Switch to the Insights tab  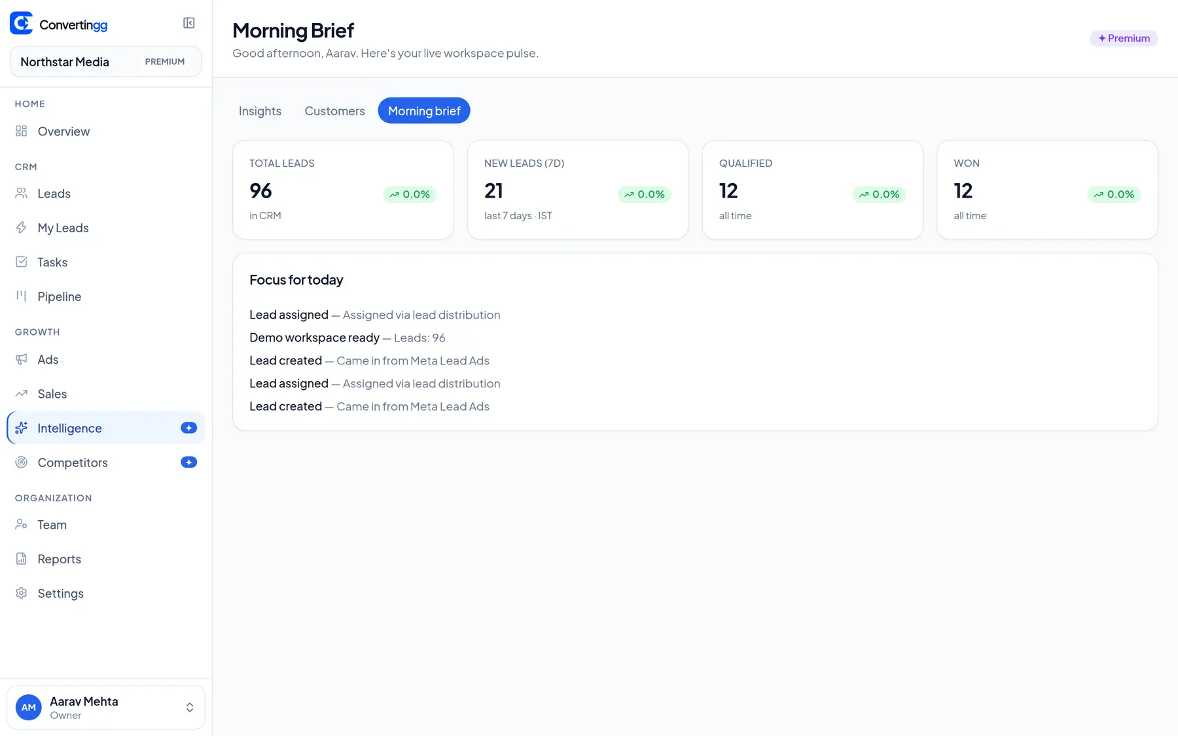(x=260, y=111)
